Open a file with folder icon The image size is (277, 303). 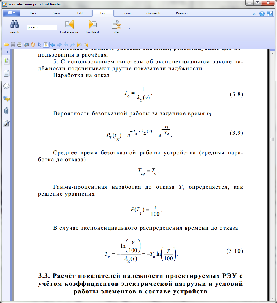(x=6, y=45)
